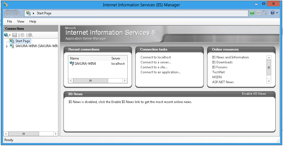This screenshot has height=146, width=283.
Task: Open the View menu
Action: click(x=21, y=21)
